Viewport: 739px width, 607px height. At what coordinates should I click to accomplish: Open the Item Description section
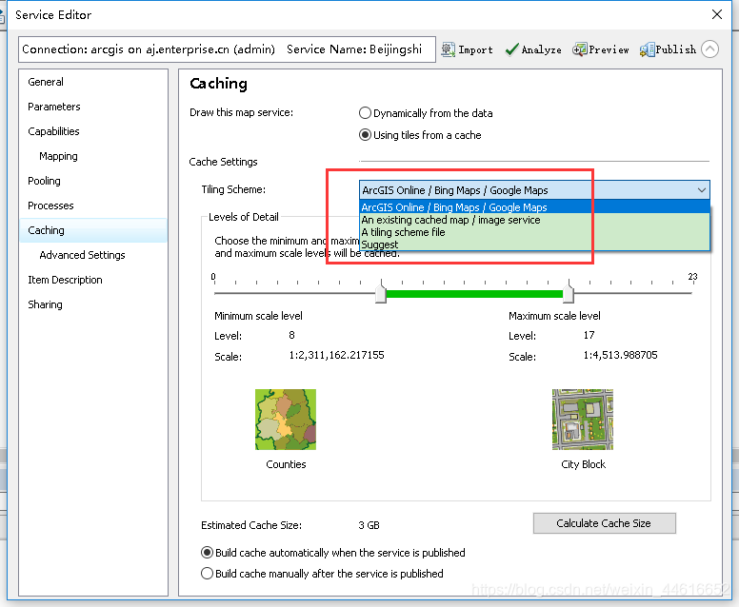click(65, 280)
